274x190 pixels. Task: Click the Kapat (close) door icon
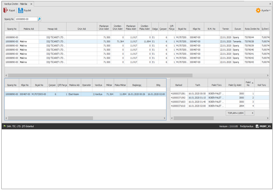pos(5,10)
